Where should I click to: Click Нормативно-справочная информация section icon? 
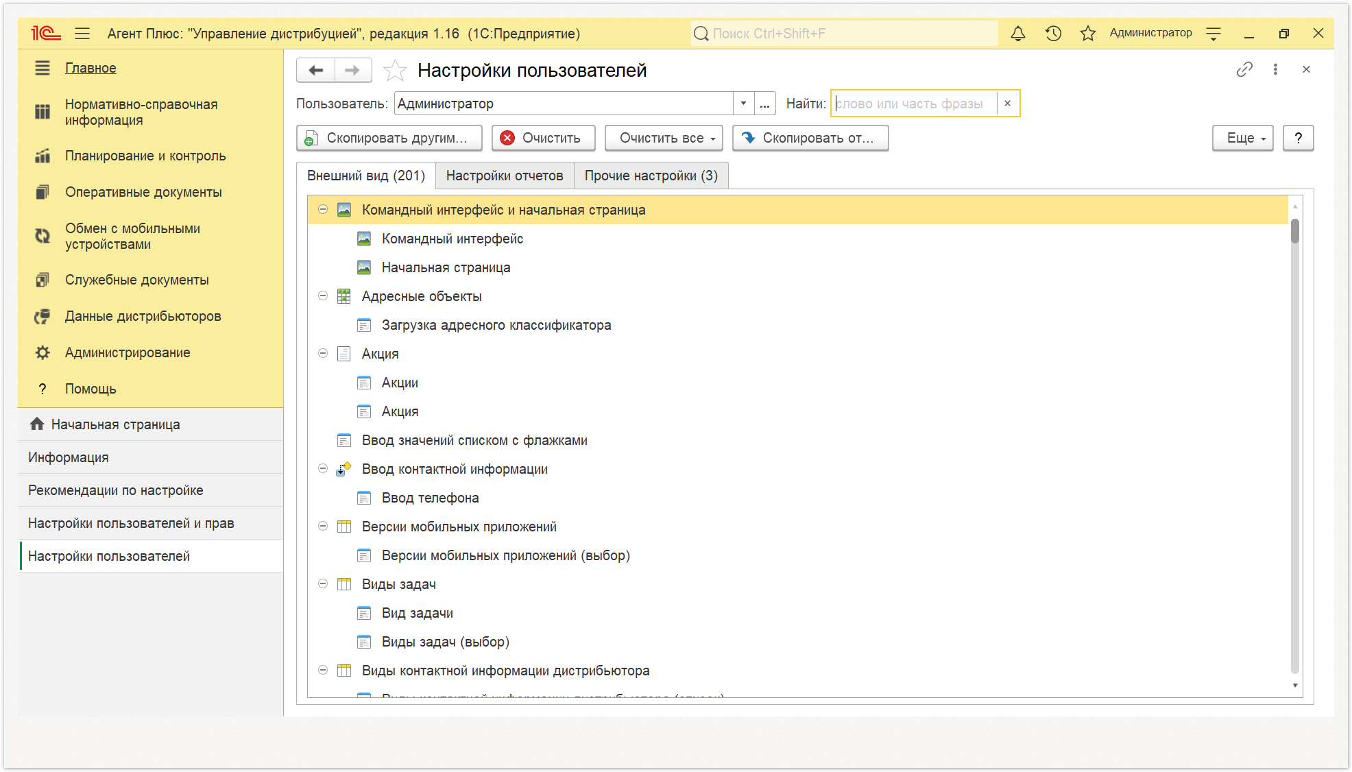(43, 112)
